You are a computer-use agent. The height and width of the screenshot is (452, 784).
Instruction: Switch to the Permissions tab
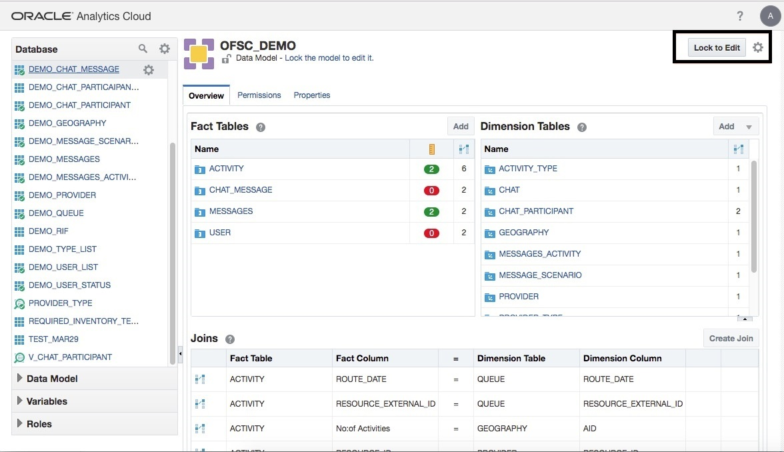(x=259, y=95)
